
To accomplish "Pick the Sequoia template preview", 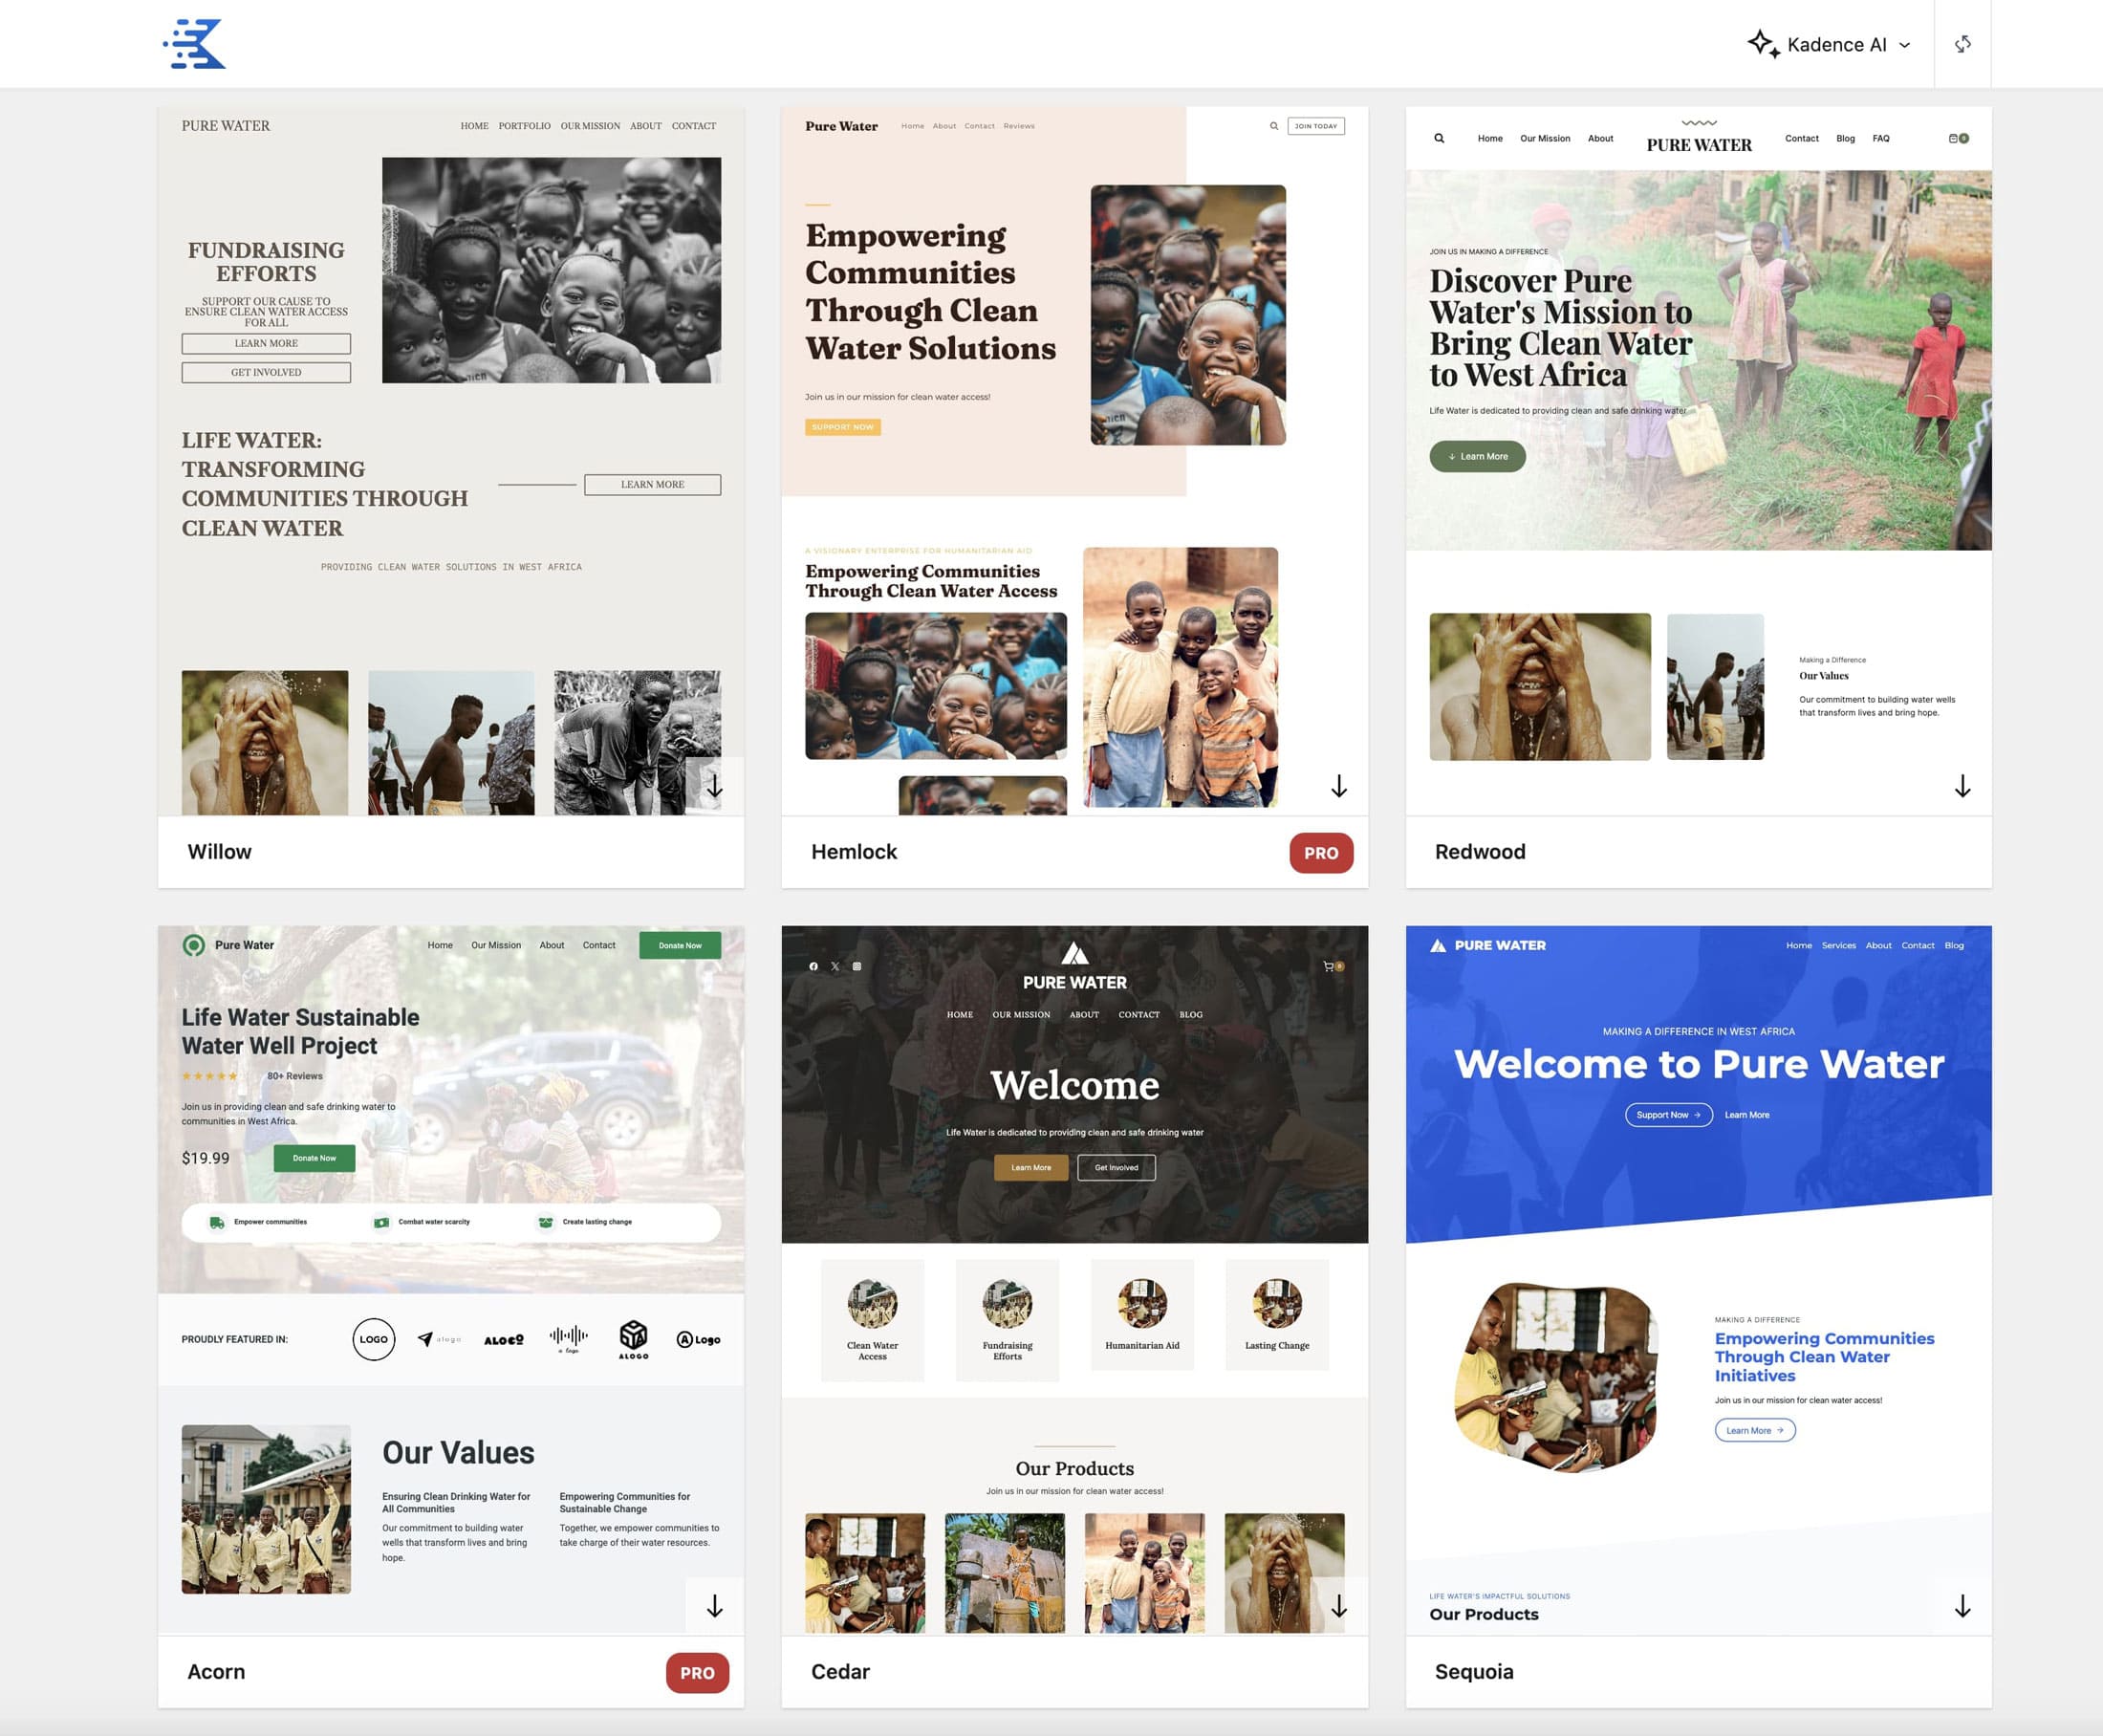I will tap(1698, 1280).
